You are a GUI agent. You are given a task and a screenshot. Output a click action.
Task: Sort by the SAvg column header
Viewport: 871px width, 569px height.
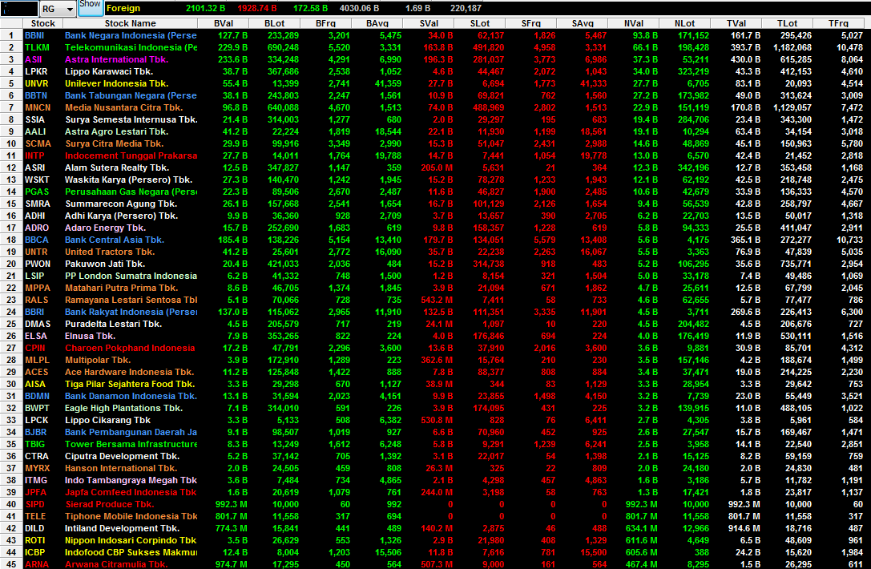coord(583,23)
